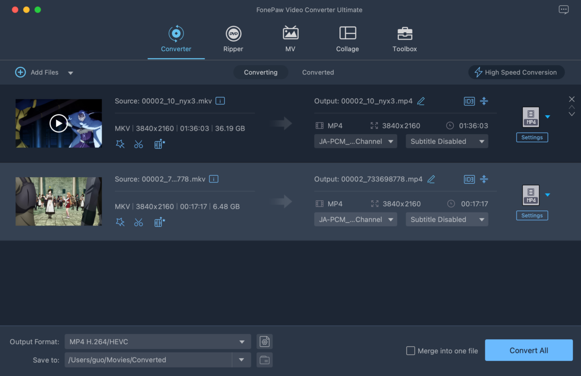Open audio track dropdown for 00002_10_nyx3.mp4
Image resolution: width=581 pixels, height=376 pixels.
[x=356, y=141]
